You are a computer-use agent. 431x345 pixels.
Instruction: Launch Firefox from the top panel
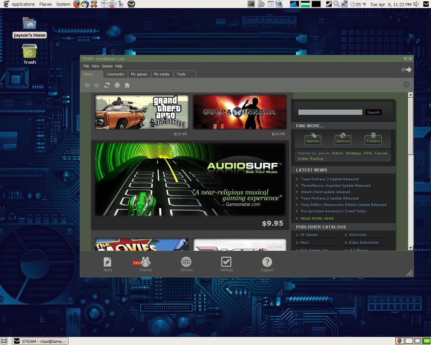(x=77, y=4)
